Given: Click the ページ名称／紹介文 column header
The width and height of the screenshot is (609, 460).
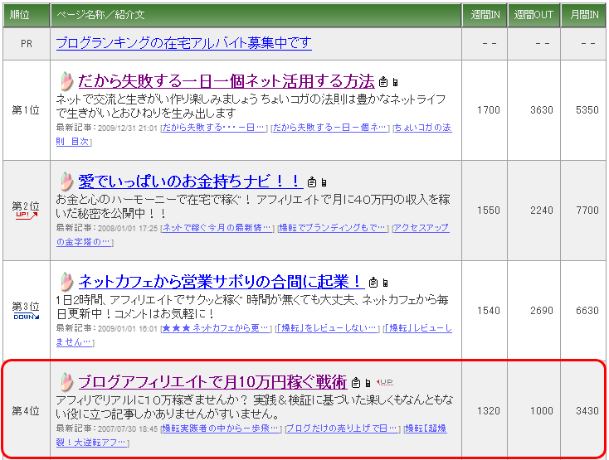Looking at the screenshot, I should [256, 15].
